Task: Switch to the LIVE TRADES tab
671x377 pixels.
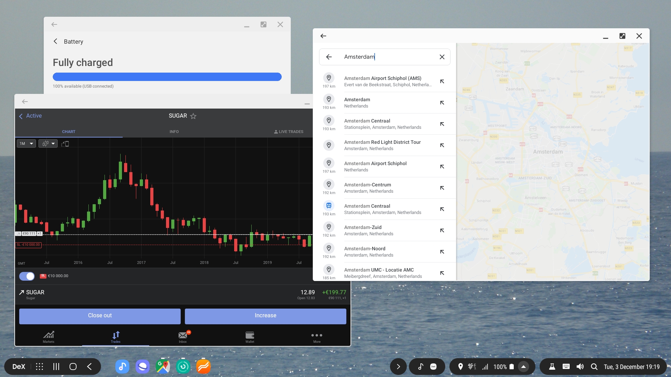Action: 289,132
